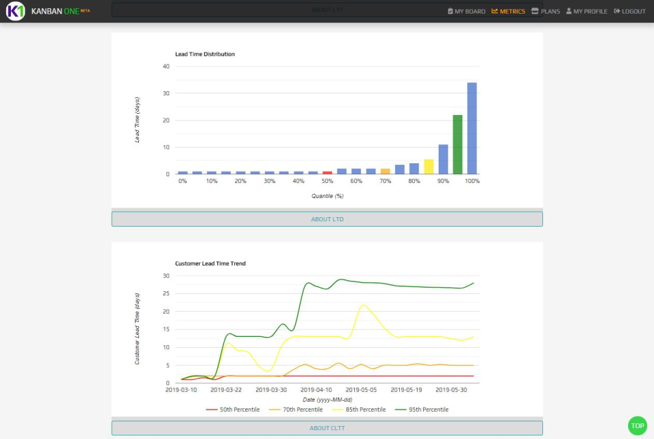Open the Metrics section
Viewport: 654px width, 439px height.
point(512,11)
